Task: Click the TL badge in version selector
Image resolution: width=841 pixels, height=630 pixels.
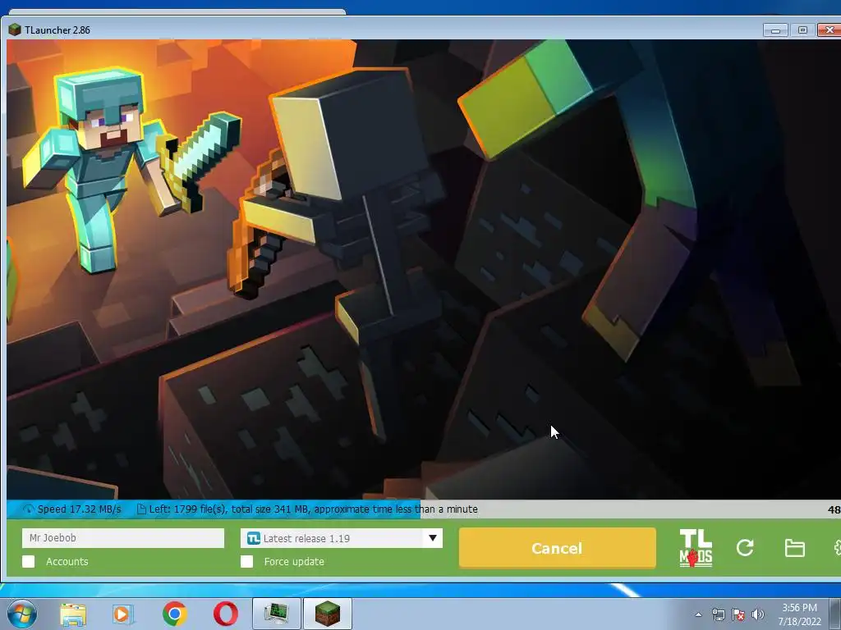Action: (x=253, y=538)
